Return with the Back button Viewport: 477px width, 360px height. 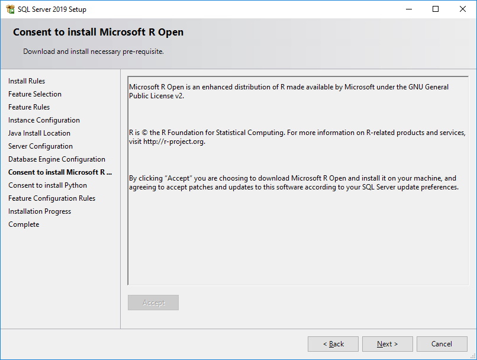(x=333, y=344)
